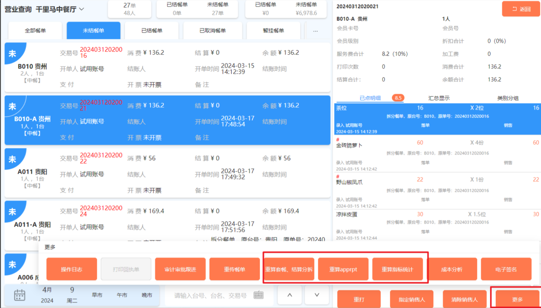Select the 早市 morning period filter

(97, 295)
